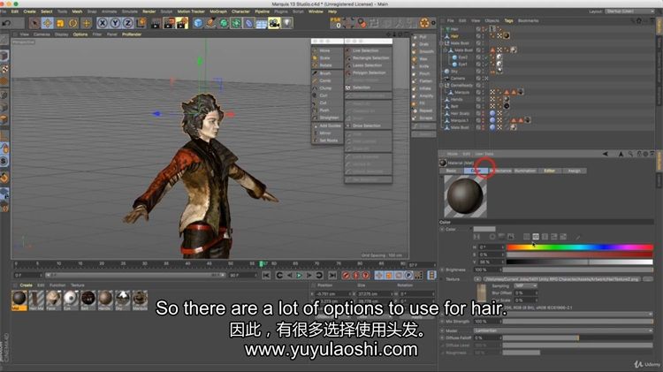Open the Sampling MIP dropdown
The width and height of the screenshot is (663, 372).
click(526, 285)
